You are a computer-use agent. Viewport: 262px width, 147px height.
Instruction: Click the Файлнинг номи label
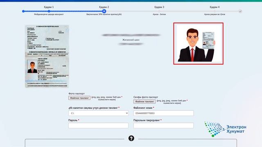point(143,108)
